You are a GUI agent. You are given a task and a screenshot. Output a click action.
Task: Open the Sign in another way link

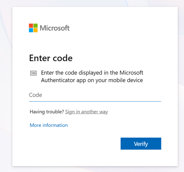coord(87,112)
